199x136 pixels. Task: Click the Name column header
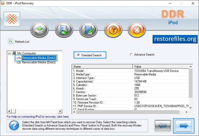tap(102, 66)
